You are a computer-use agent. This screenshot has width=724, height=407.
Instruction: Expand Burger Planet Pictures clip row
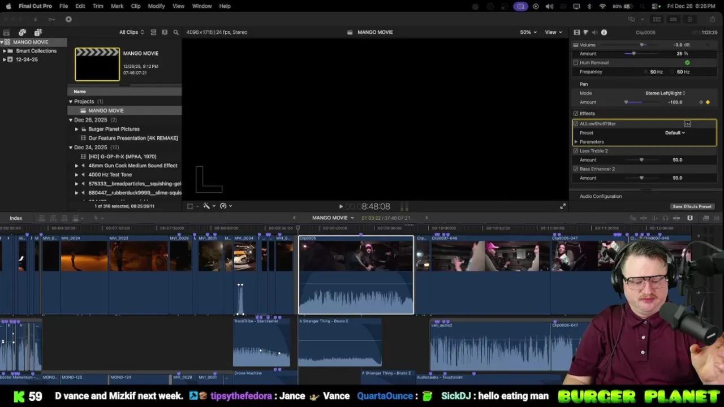(76, 129)
